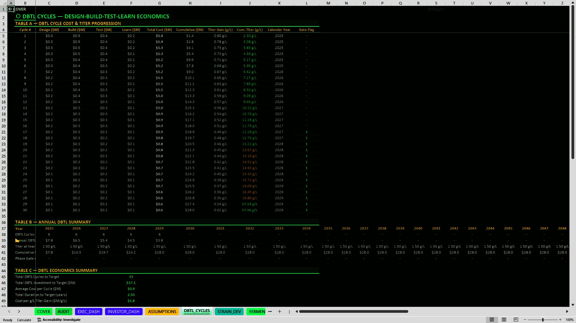Select Total DBTL Investment value $17.1
This screenshot has height=323, width=576.
click(x=131, y=283)
